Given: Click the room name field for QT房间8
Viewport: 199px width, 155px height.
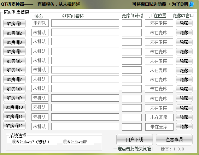Looking at the screenshot, I should click(85, 89).
